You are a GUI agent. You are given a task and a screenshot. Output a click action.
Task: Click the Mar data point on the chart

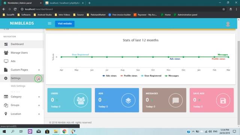click(x=228, y=57)
